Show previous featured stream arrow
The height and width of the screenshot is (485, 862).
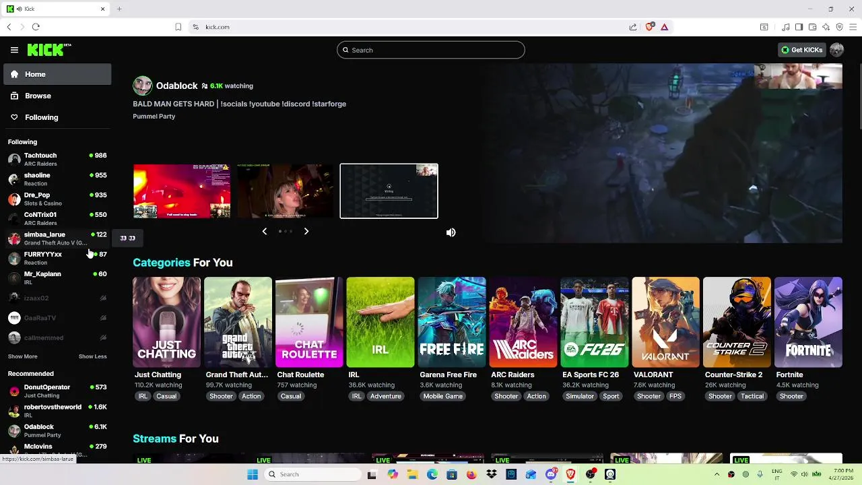(x=265, y=231)
